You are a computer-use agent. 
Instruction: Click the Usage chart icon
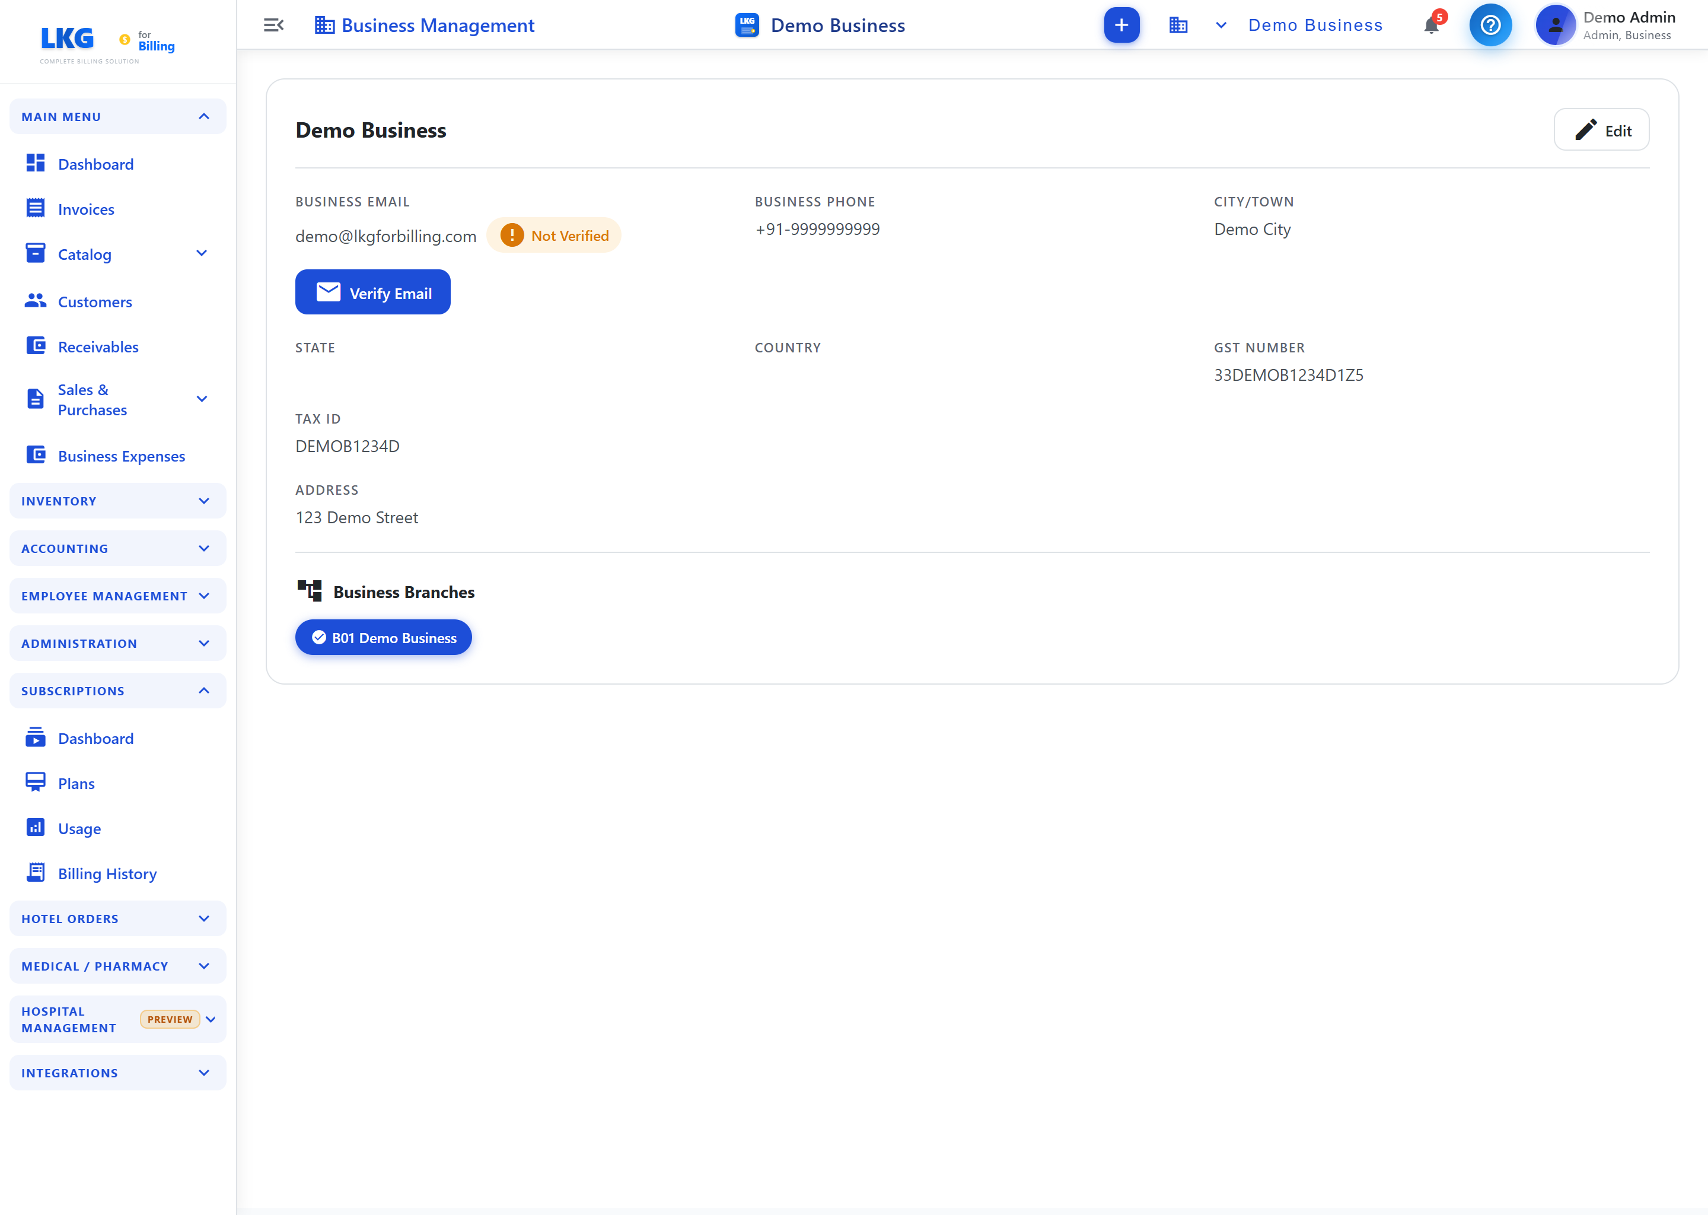tap(35, 828)
